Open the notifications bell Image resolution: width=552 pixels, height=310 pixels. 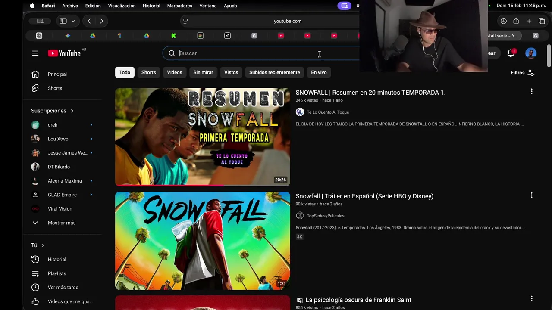point(511,53)
